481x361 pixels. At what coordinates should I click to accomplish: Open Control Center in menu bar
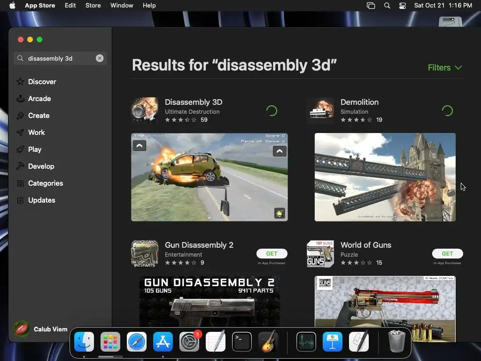(403, 5)
